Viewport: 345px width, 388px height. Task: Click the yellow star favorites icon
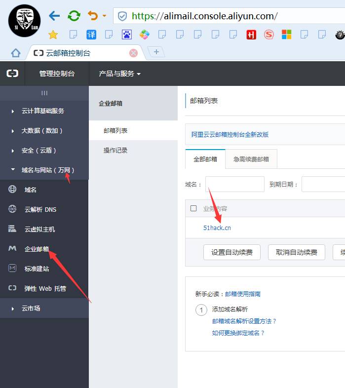(x=53, y=35)
